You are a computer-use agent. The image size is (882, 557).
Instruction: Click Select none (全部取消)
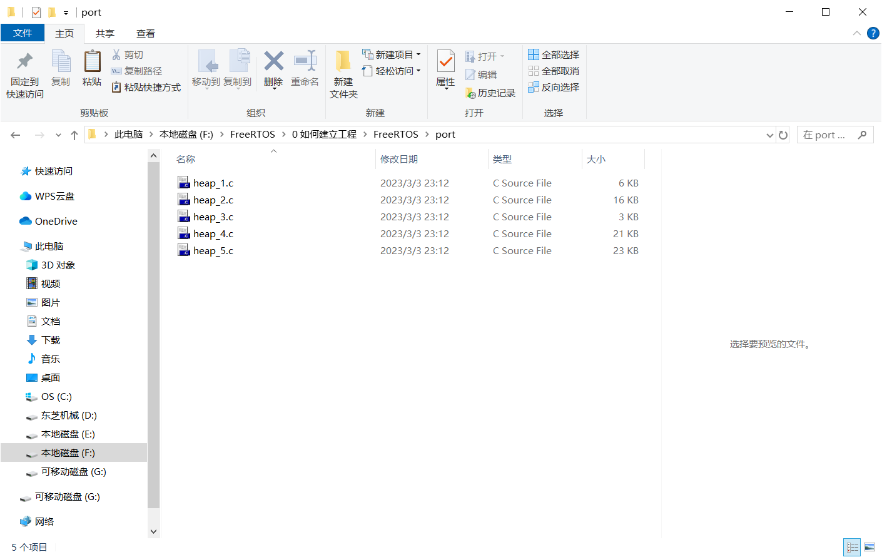(x=554, y=71)
